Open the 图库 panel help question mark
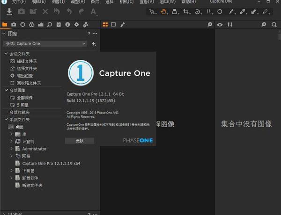Viewport: 281px width, 215px height. [x=89, y=34]
